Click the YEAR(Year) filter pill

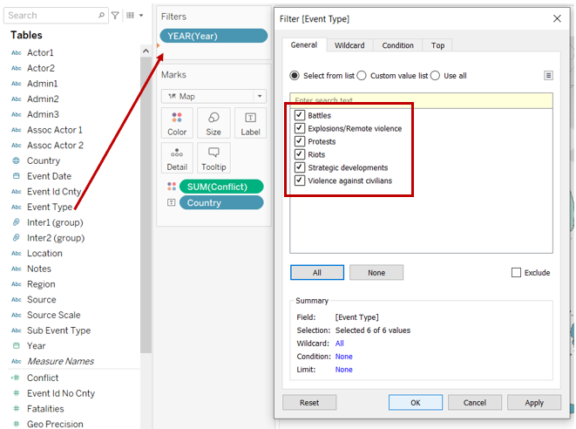213,36
